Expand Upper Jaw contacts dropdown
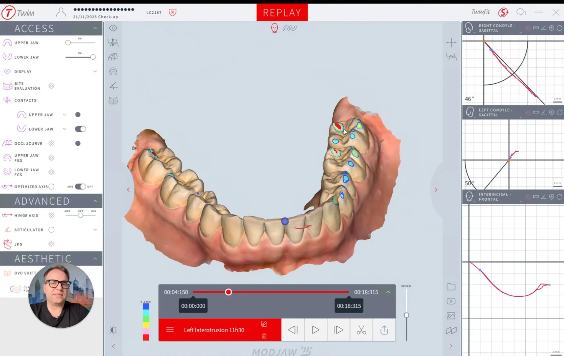 click(x=65, y=115)
